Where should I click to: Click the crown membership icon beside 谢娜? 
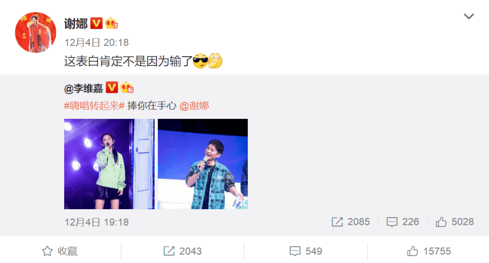tap(111, 23)
